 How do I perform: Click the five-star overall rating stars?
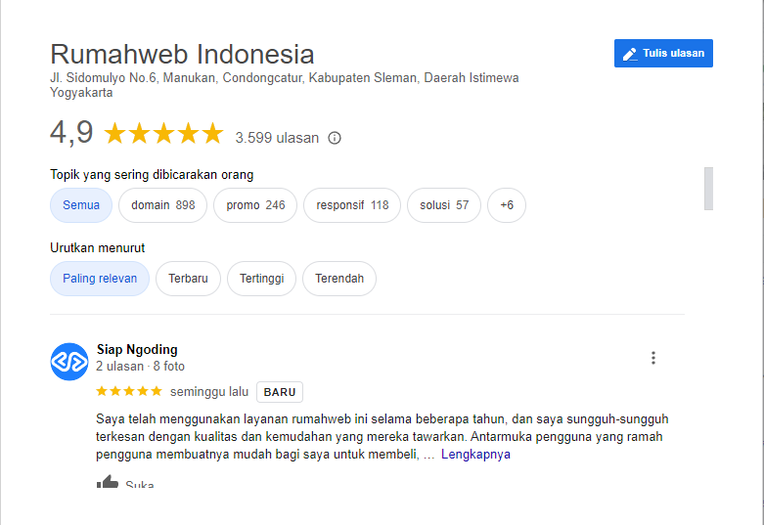[x=163, y=133]
